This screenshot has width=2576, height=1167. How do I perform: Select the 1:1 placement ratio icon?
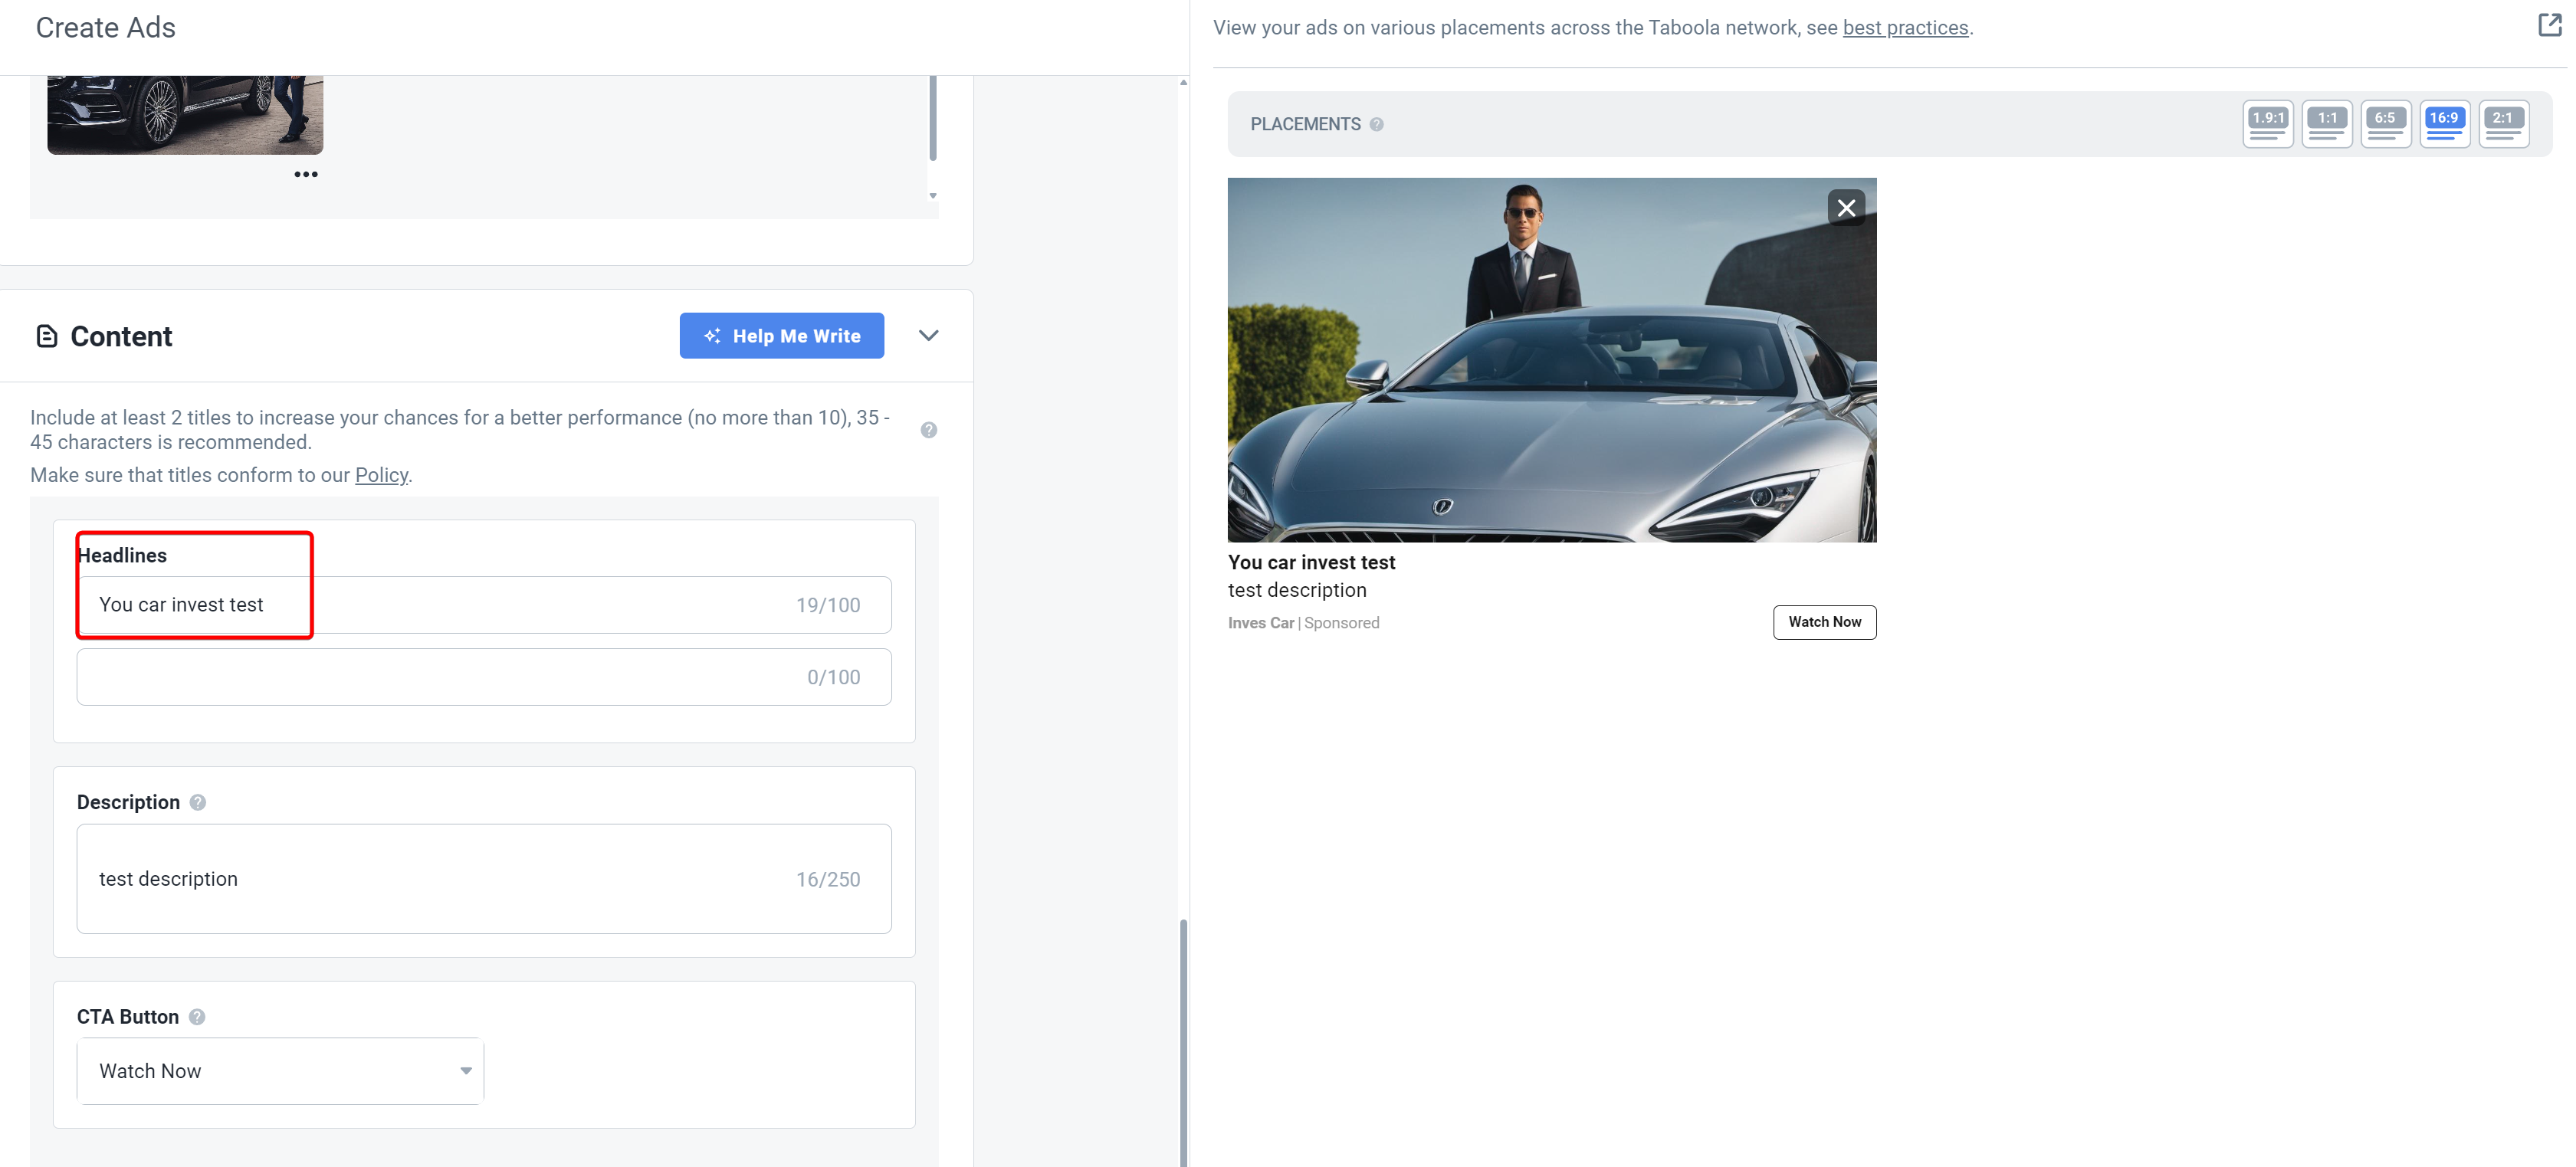coord(2326,124)
